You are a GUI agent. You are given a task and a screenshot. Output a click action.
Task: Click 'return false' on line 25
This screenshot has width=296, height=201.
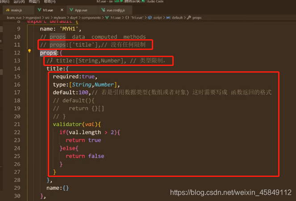click(85, 156)
